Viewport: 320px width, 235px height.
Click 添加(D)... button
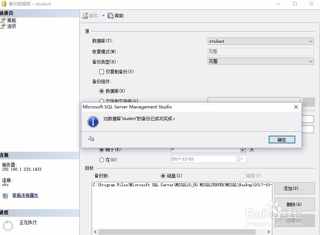click(295, 188)
